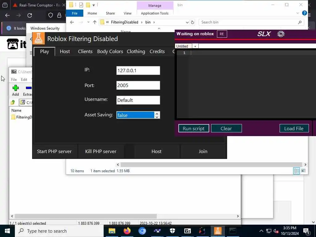
Task: Open 7-Zip from the taskbar
Action: 187,231
